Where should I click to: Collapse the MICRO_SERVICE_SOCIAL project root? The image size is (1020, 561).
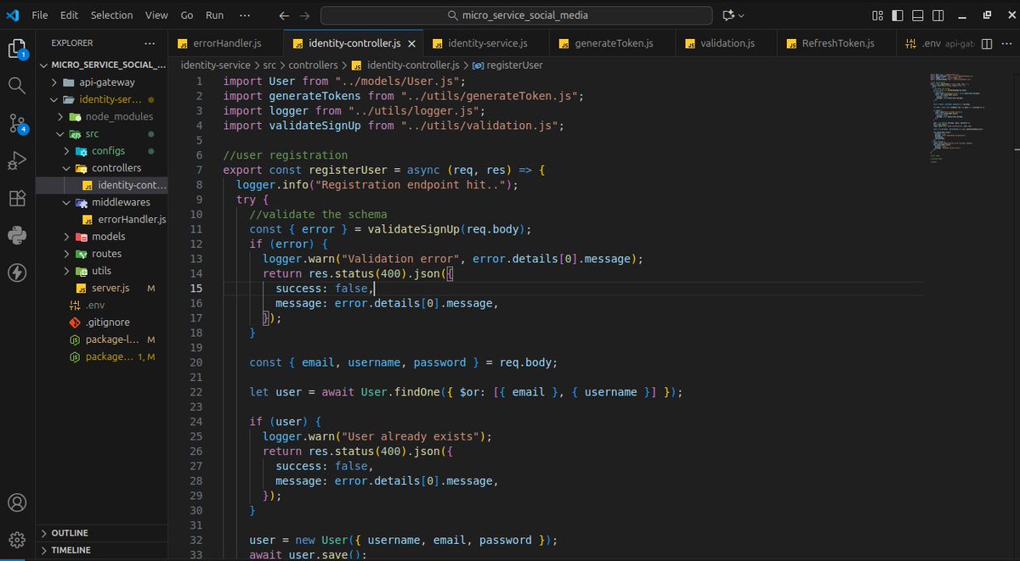pos(102,65)
